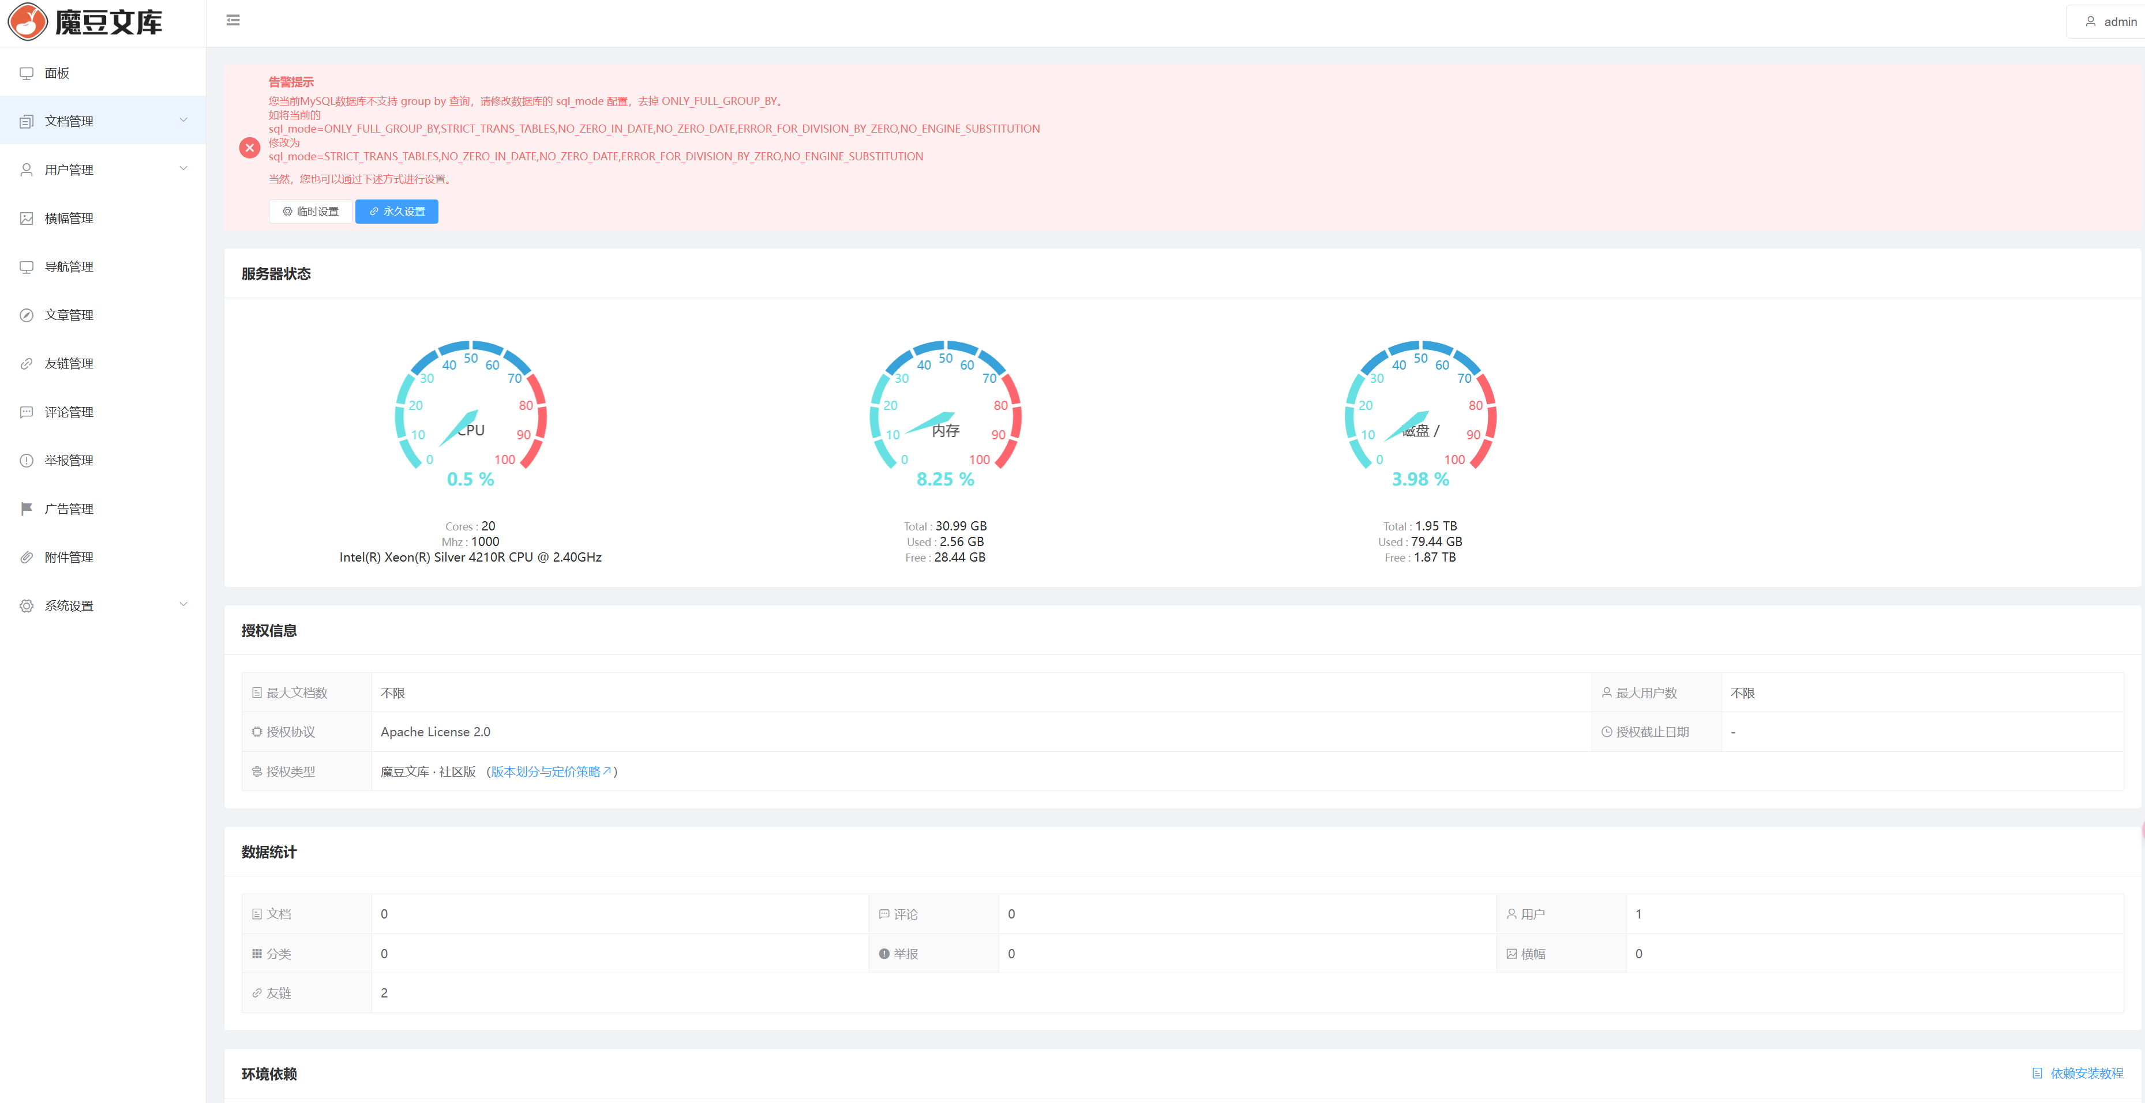
Task: Click the 授权信息 section heading
Action: 269,631
